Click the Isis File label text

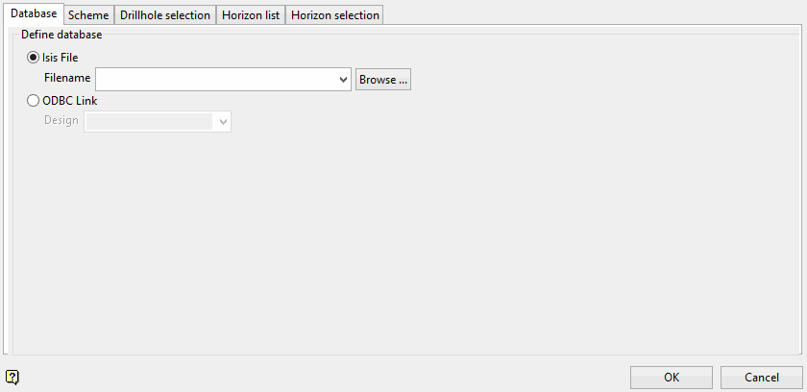(61, 58)
